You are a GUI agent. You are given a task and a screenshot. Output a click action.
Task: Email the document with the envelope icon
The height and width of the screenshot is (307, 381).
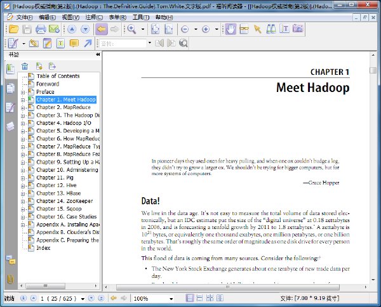(54, 29)
